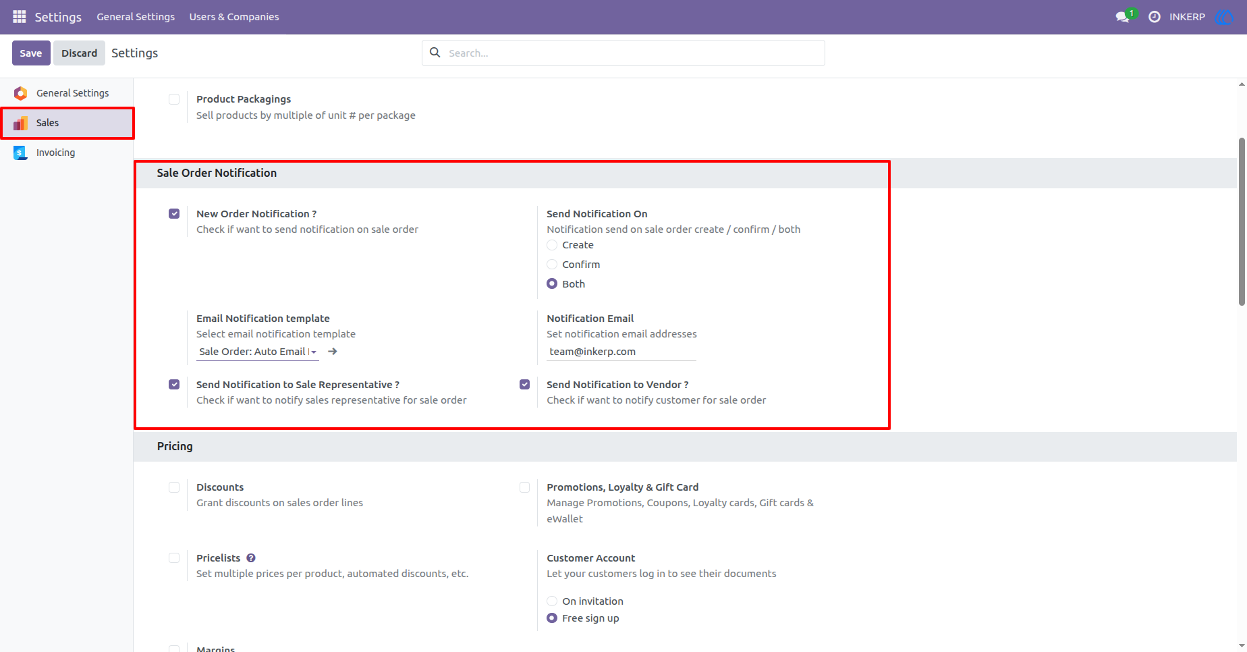Screen dimensions: 1247x652
Task: Click the search magnifier icon
Action: coord(435,53)
